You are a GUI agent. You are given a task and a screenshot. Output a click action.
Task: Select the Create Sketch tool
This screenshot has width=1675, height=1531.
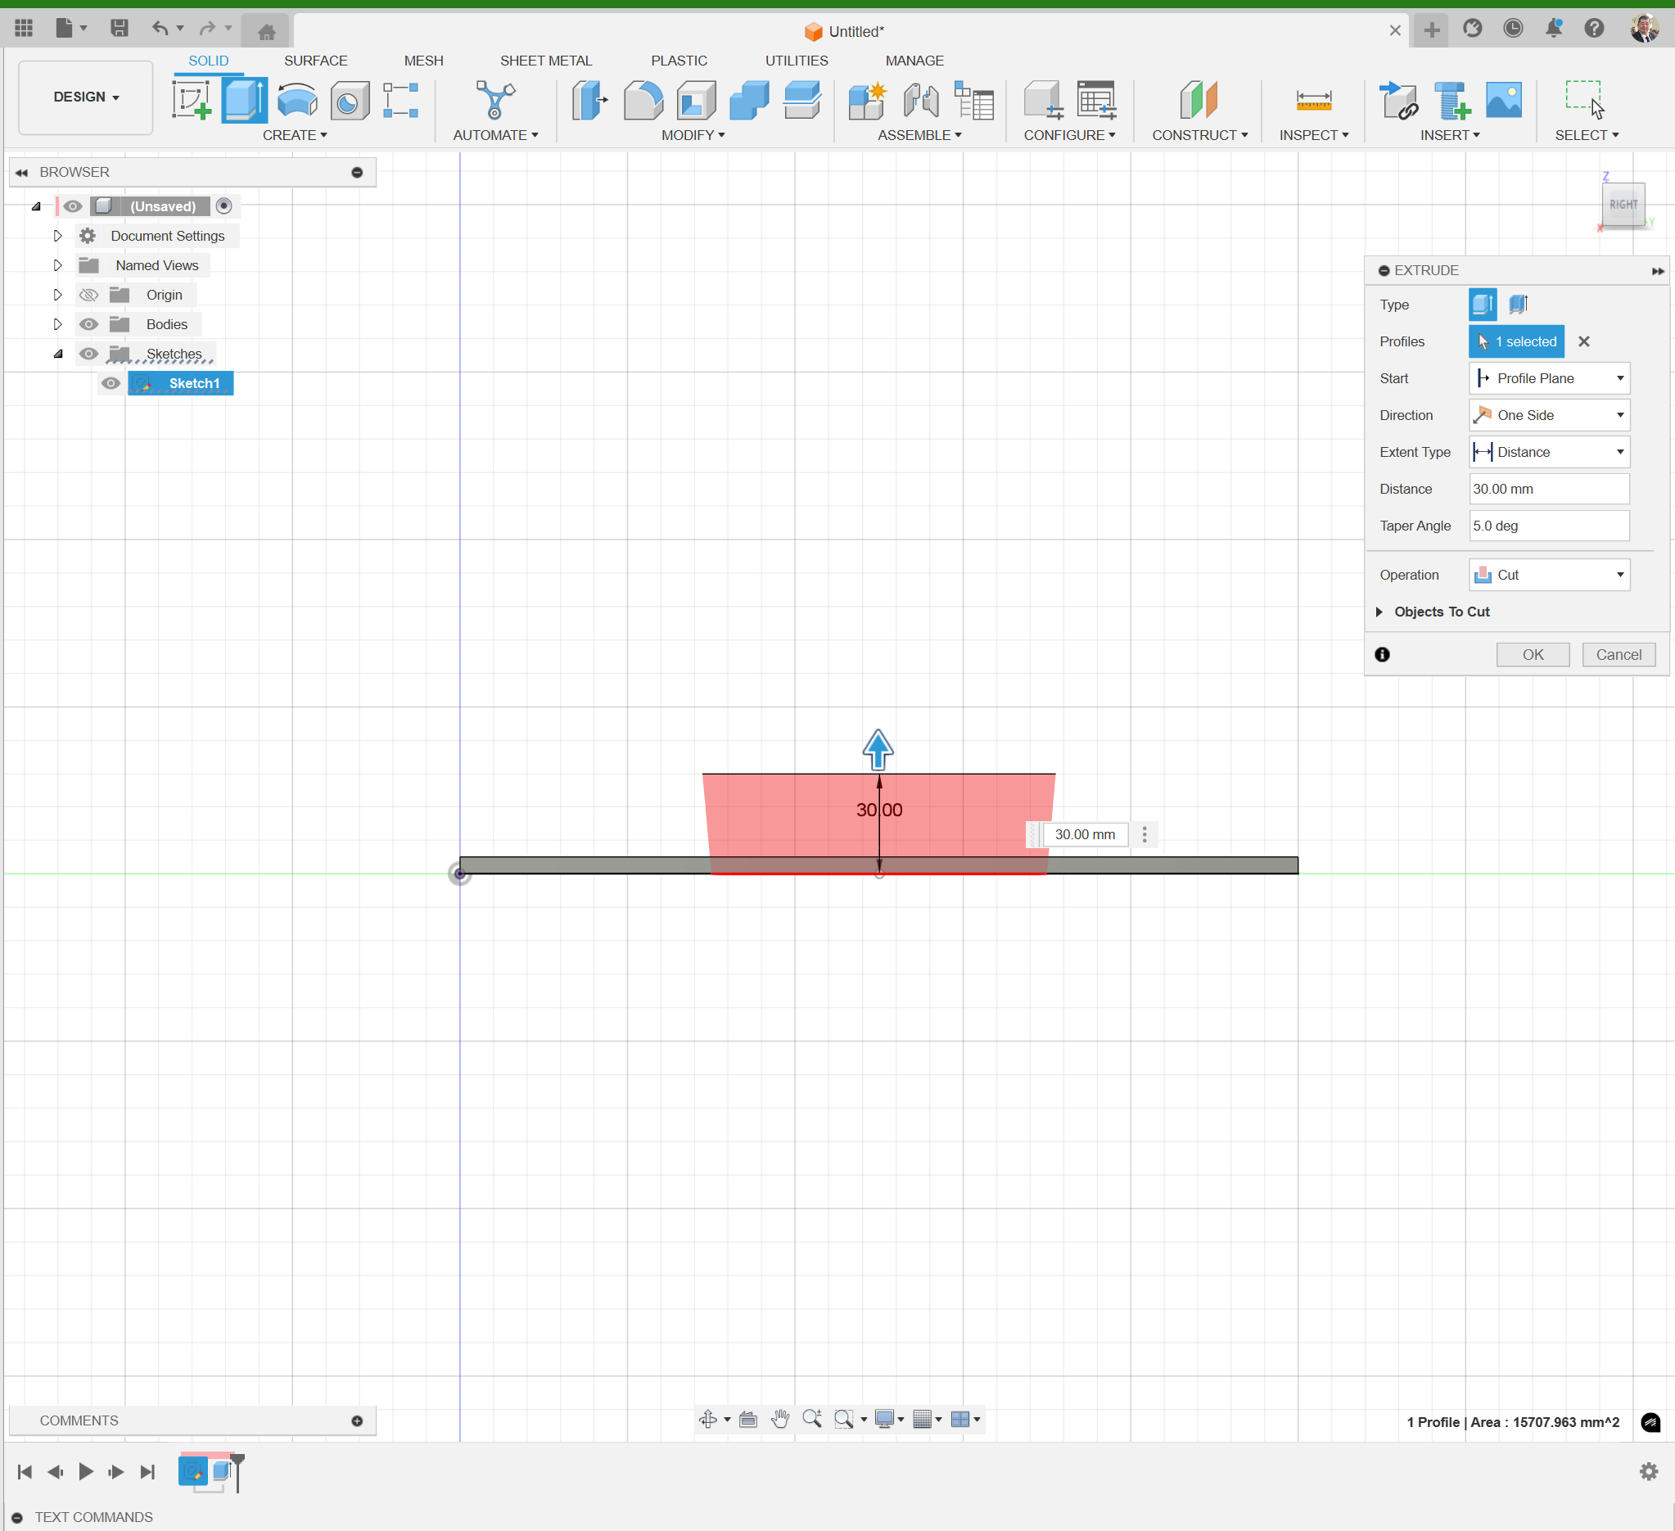[191, 100]
